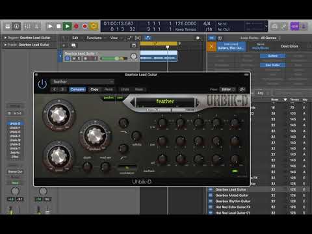Select the Instrument tab in Loop Browser
Viewport: 312px width, 234px height.
231,46
